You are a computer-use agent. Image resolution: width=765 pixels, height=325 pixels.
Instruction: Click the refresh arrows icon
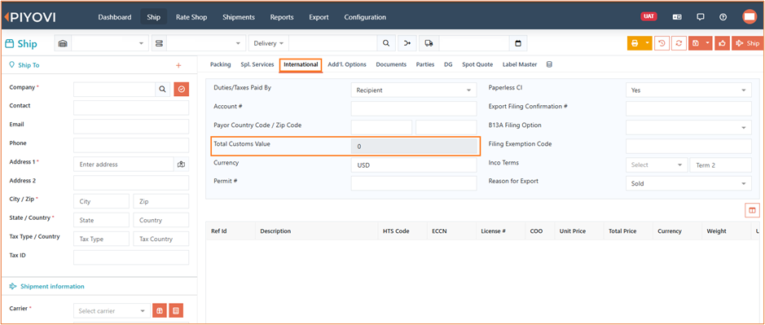[679, 43]
